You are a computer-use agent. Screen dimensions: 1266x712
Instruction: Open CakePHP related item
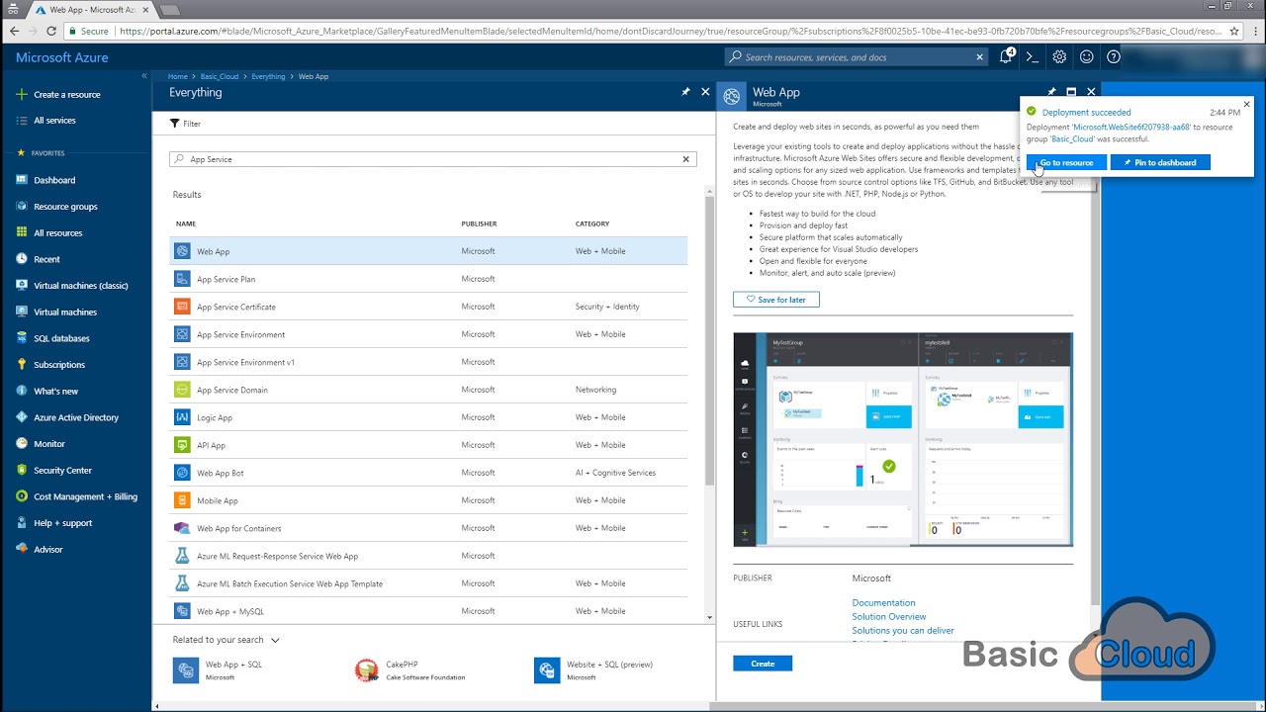[410, 670]
